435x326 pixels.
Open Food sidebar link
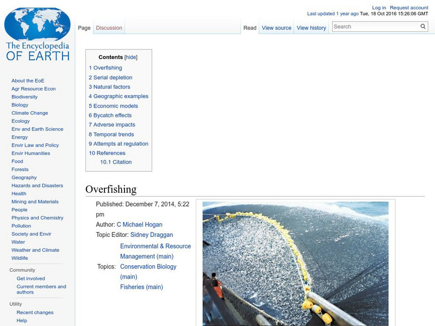coord(17,161)
